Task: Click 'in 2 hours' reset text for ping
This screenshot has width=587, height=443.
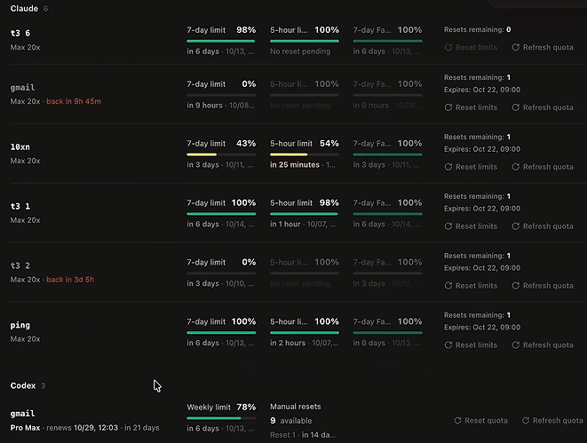Action: pyautogui.click(x=288, y=343)
